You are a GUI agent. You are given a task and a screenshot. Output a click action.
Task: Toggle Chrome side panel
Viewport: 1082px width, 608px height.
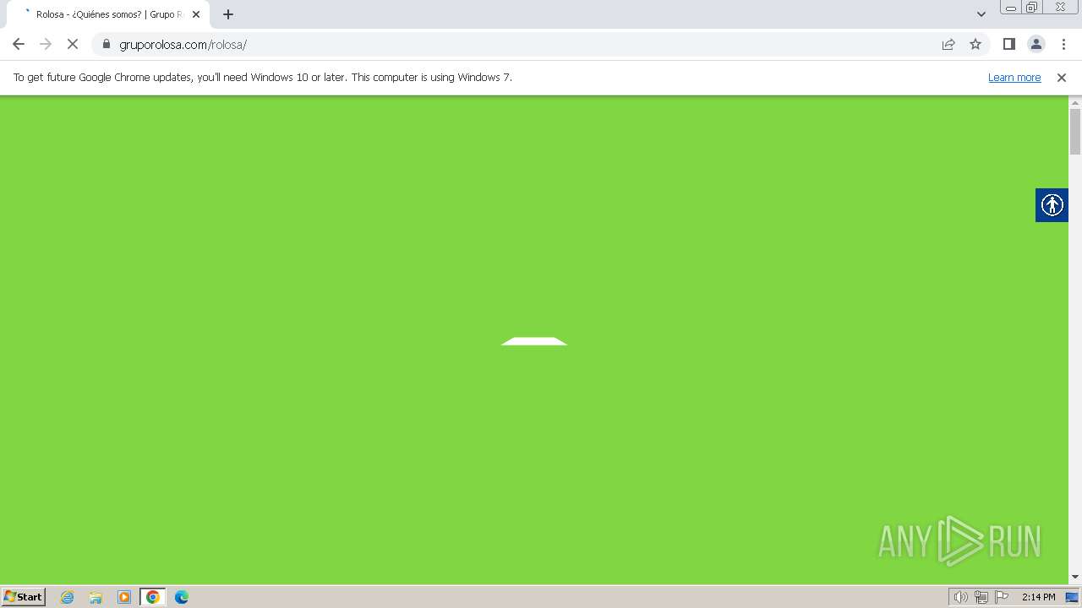(1009, 45)
